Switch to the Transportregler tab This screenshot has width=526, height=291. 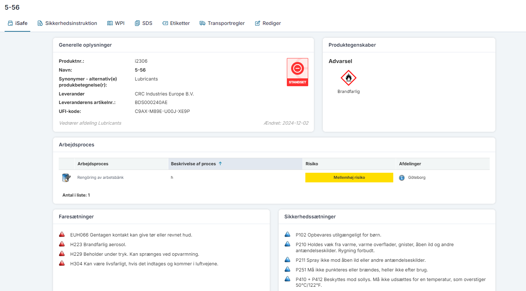pos(222,23)
